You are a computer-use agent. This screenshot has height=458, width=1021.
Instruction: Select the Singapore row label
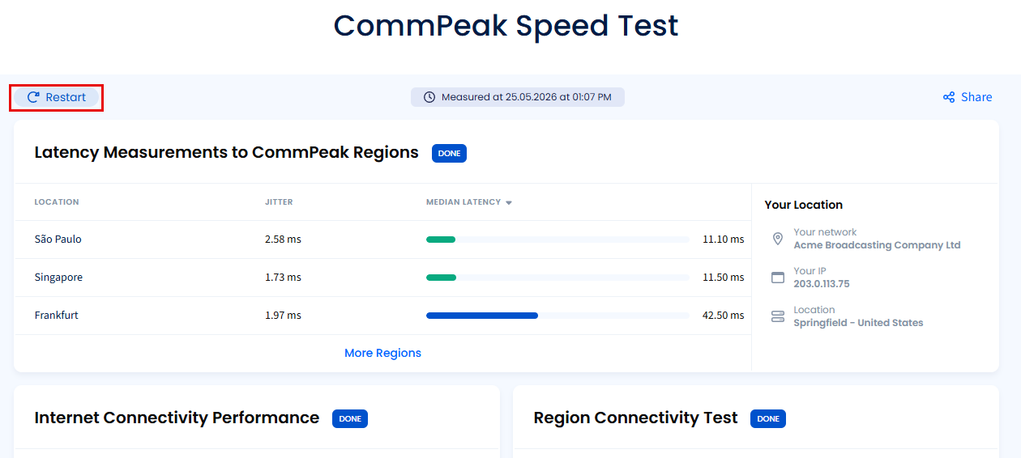click(58, 278)
